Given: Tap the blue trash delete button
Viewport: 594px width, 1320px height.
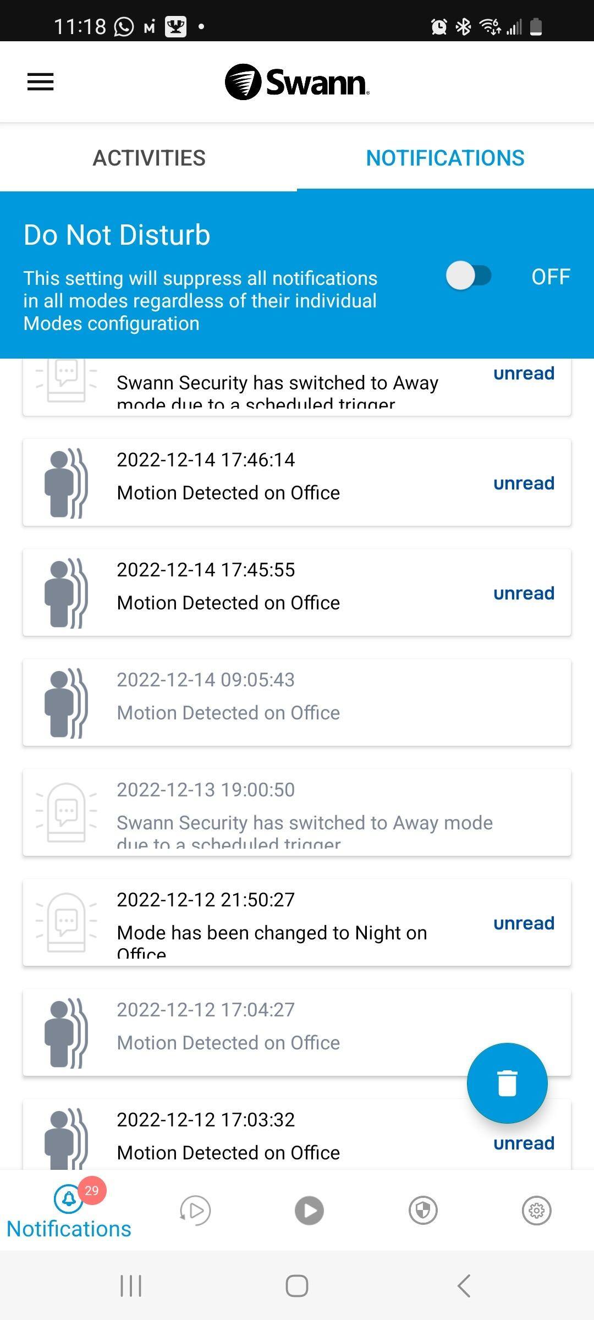Looking at the screenshot, I should tap(507, 1083).
